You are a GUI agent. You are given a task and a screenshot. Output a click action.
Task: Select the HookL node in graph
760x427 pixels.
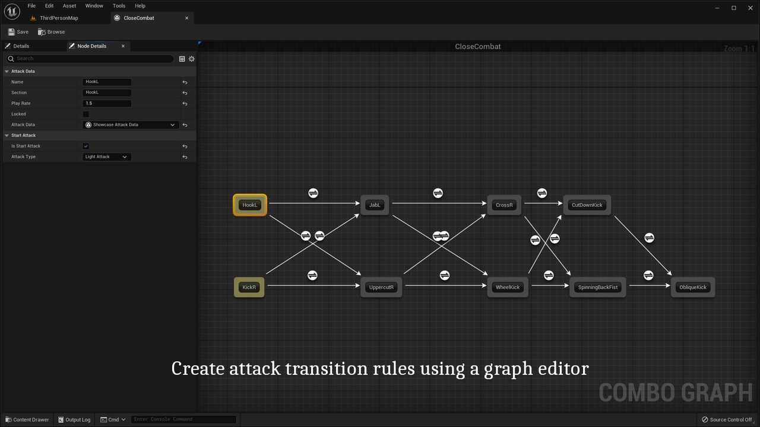[x=250, y=205]
